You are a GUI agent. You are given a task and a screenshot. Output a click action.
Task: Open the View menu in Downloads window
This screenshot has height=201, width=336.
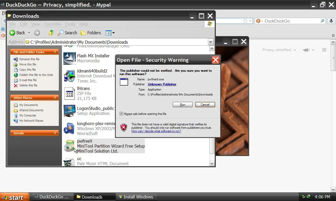[x=36, y=24]
